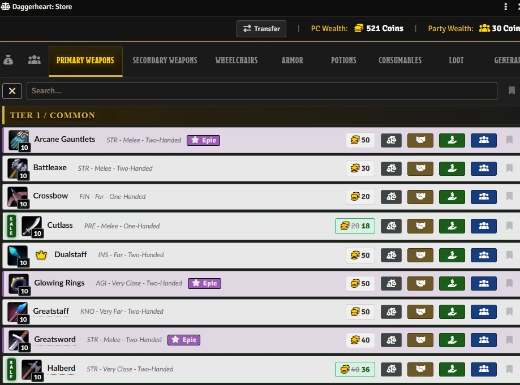Click the handshake icon for Glowing Rings
520x385 pixels.
click(420, 284)
